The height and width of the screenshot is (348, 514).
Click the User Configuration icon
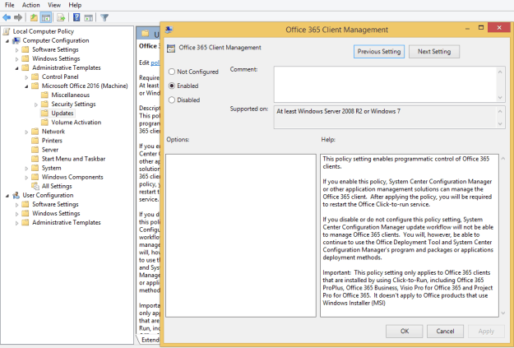[x=16, y=196]
